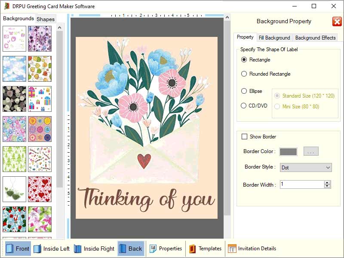Screen dimensions: 344x258
Task: Open the Fill Background tab
Action: coord(275,38)
